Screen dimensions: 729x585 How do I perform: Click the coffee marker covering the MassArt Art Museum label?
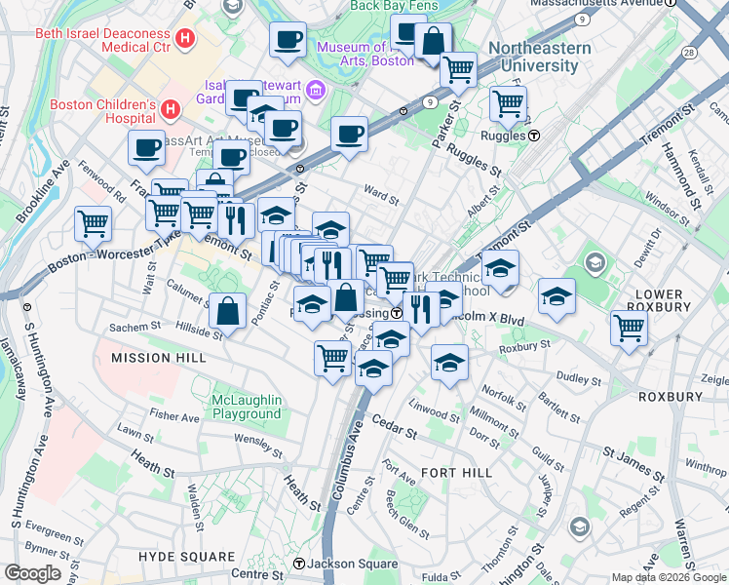(284, 130)
